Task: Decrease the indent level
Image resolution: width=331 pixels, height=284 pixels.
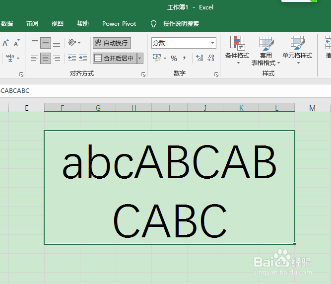Action: click(72, 58)
